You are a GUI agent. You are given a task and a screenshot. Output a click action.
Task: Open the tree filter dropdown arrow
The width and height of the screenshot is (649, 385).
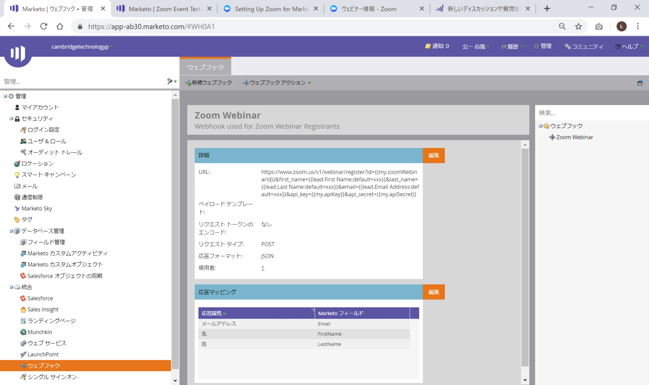(x=175, y=82)
